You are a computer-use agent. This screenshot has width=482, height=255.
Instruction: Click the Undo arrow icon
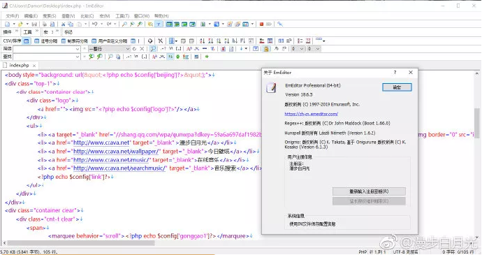[x=95, y=24]
